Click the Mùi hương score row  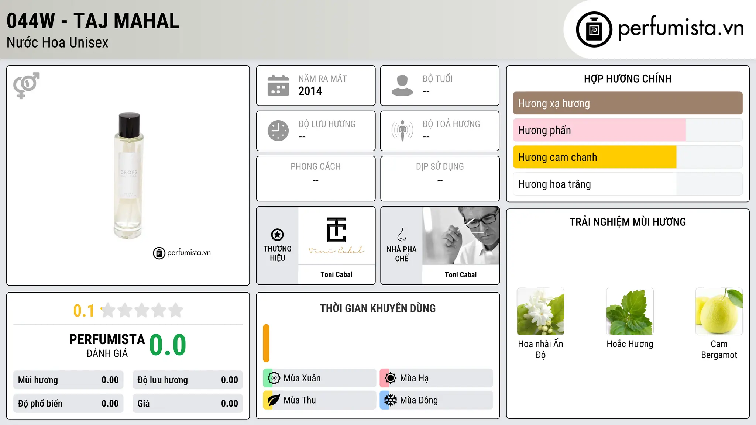click(x=68, y=380)
